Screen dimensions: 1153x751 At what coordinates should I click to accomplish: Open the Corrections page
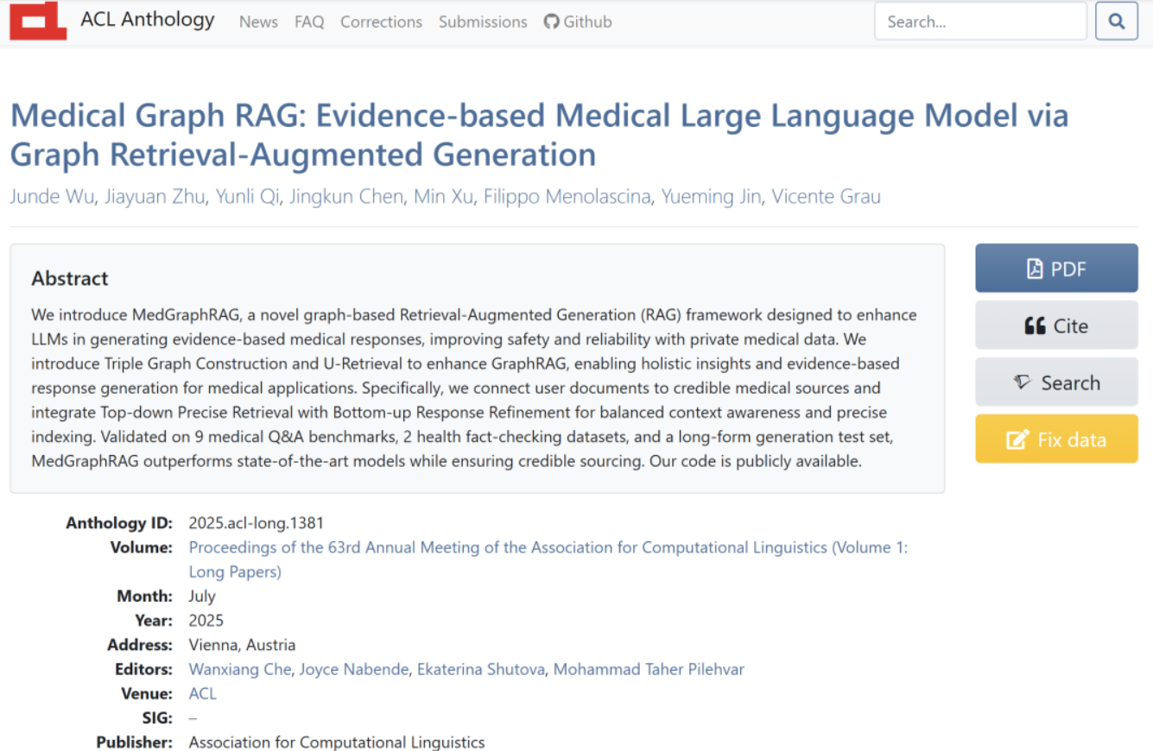pos(381,22)
